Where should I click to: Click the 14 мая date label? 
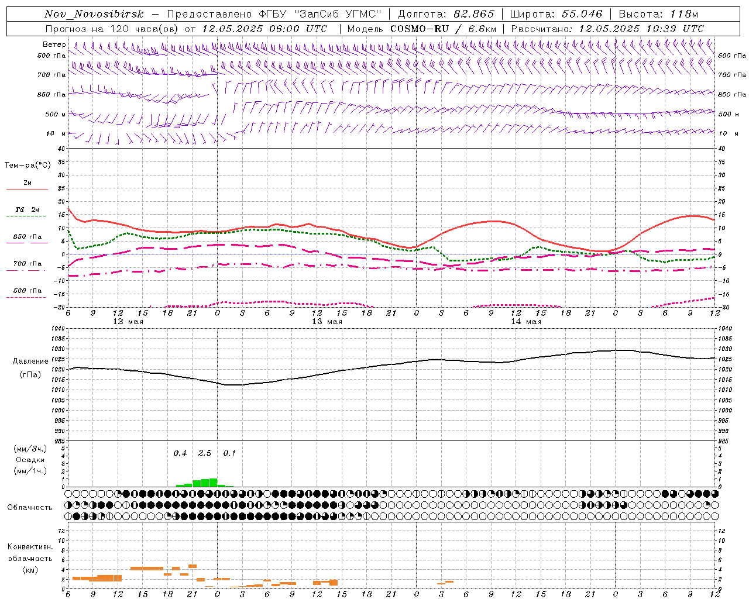526,322
